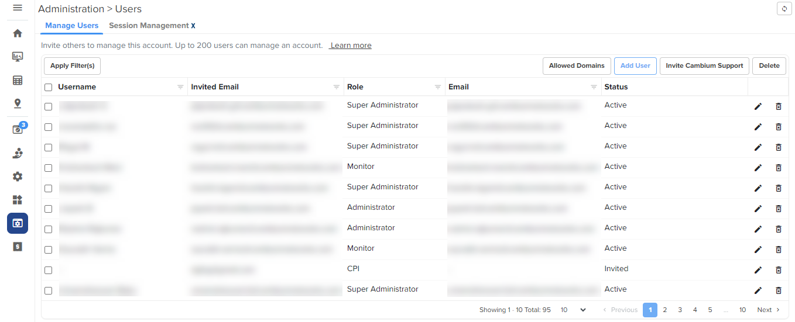Open the Username column filter menu
This screenshot has width=795, height=322.
[180, 87]
